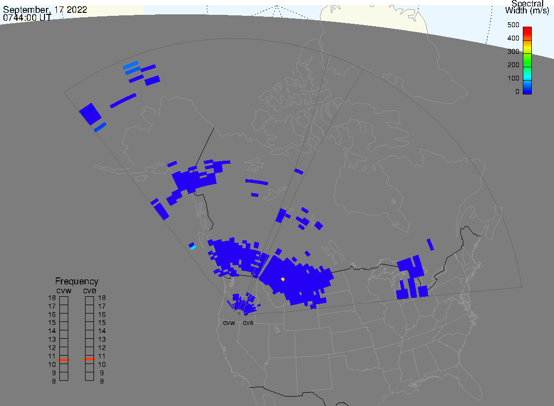
Task: Click the 'Frequency' legend heading
Action: coord(77,281)
